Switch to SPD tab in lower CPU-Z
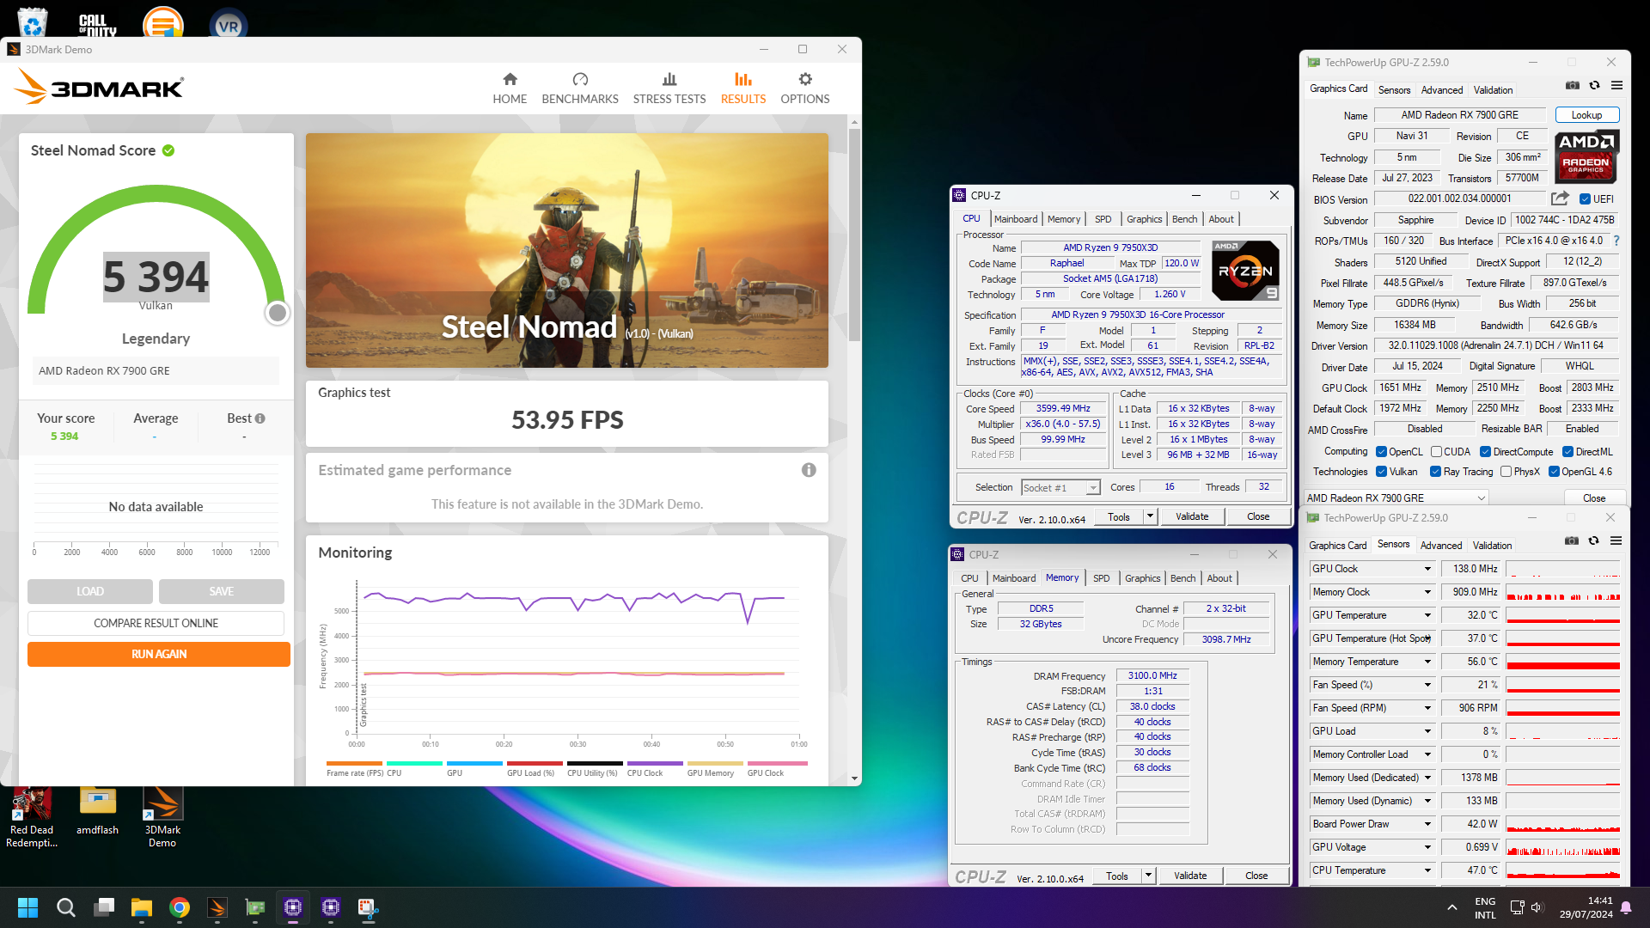 coord(1102,578)
